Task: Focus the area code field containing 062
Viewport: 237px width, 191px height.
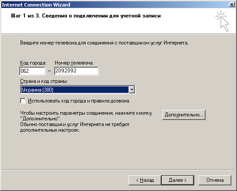Action: tap(32, 71)
